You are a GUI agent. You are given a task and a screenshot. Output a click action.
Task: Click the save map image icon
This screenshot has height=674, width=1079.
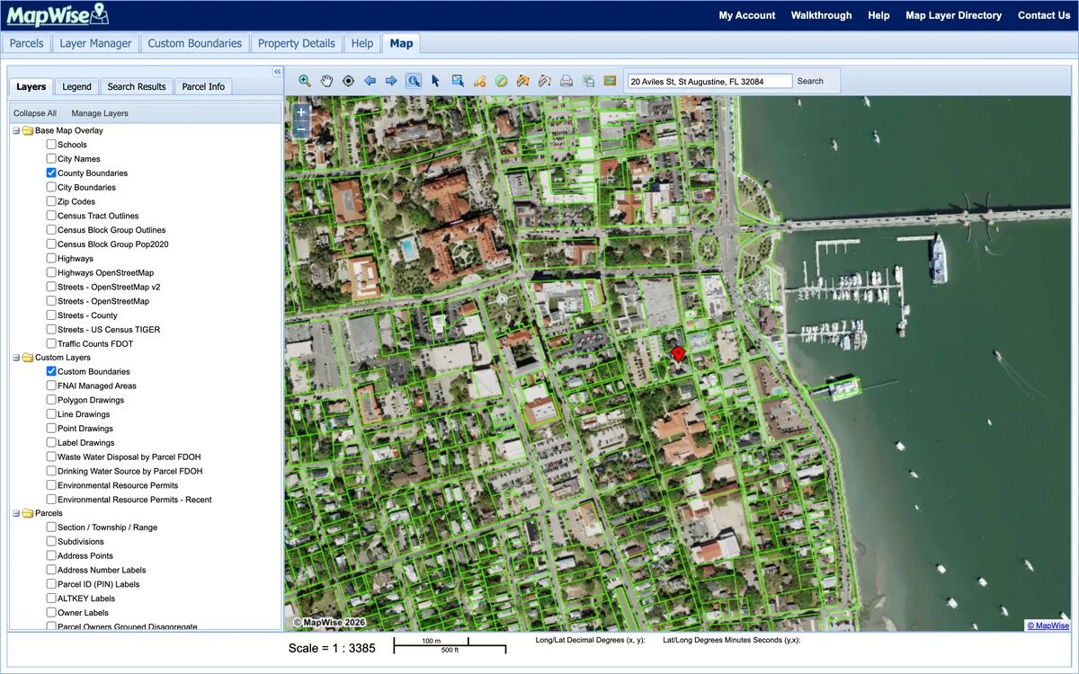tap(610, 81)
